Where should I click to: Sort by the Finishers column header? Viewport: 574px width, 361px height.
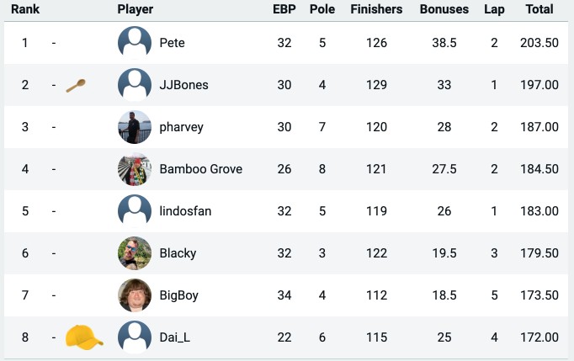click(x=376, y=9)
